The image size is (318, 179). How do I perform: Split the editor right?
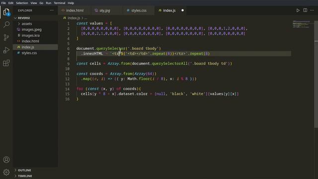[x=305, y=10]
